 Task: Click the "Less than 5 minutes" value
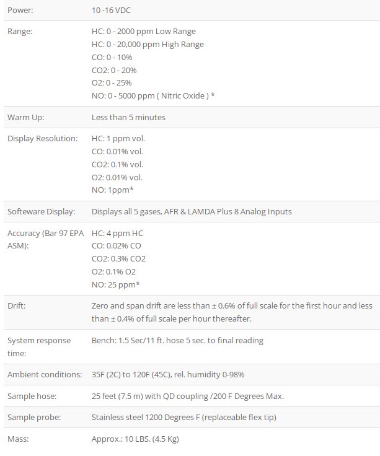[128, 117]
